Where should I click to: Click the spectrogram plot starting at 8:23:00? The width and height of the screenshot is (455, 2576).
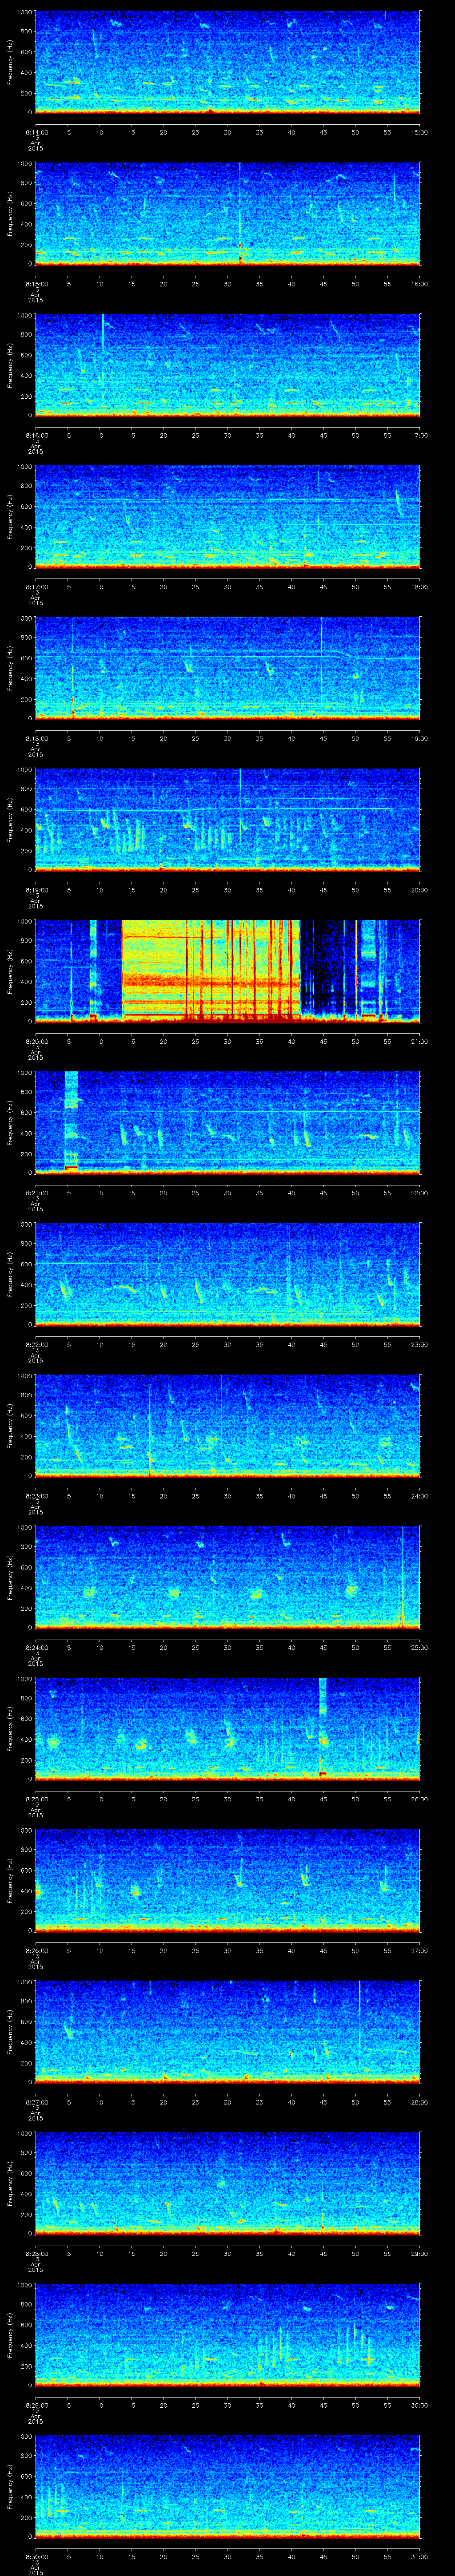(228, 1425)
